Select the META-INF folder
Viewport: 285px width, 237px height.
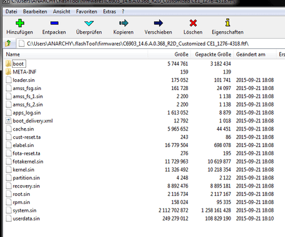[25, 72]
